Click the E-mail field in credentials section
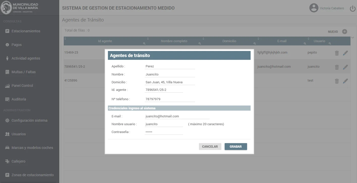 (x=177, y=116)
